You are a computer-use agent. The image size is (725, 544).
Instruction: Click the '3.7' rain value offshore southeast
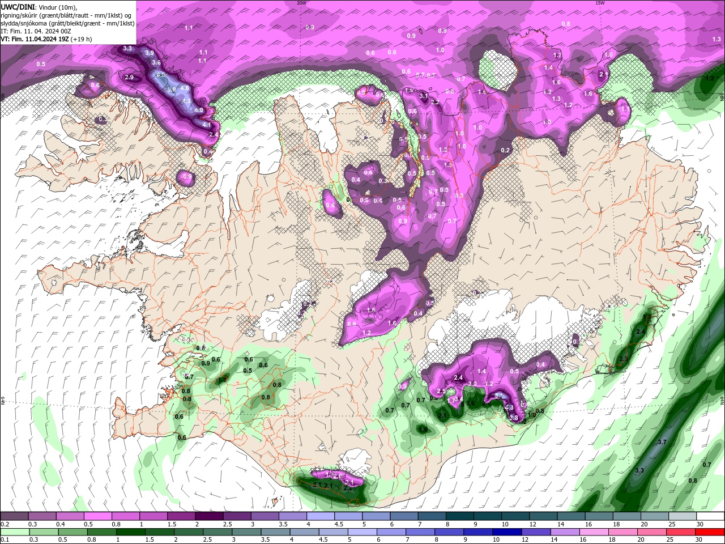[x=662, y=441]
